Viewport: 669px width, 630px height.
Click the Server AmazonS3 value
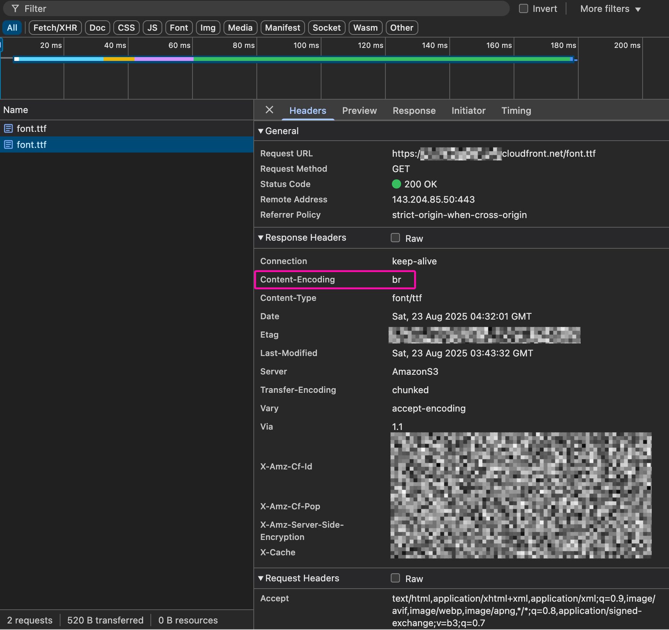pos(415,371)
